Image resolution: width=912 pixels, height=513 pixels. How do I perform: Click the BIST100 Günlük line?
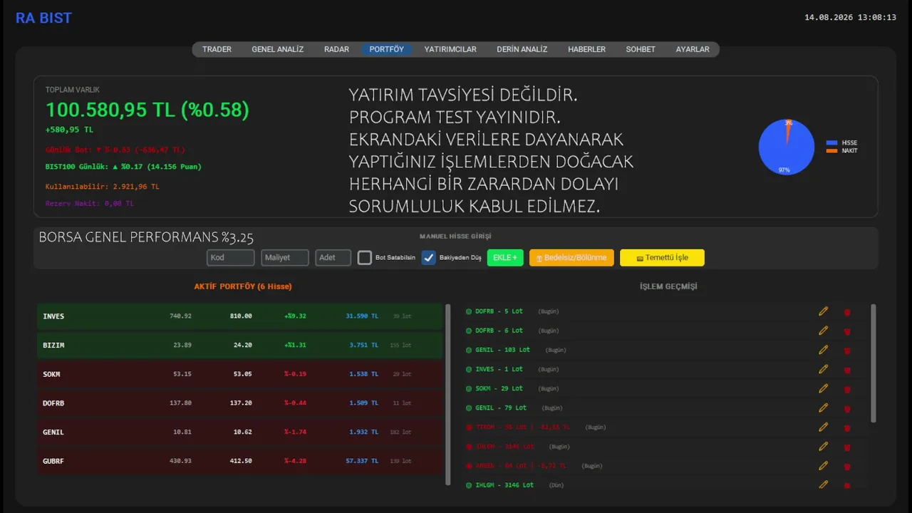[x=123, y=167]
